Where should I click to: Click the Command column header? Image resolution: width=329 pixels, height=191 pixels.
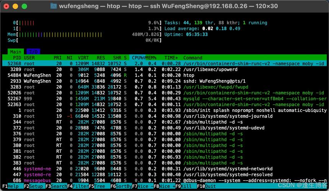click(193, 58)
